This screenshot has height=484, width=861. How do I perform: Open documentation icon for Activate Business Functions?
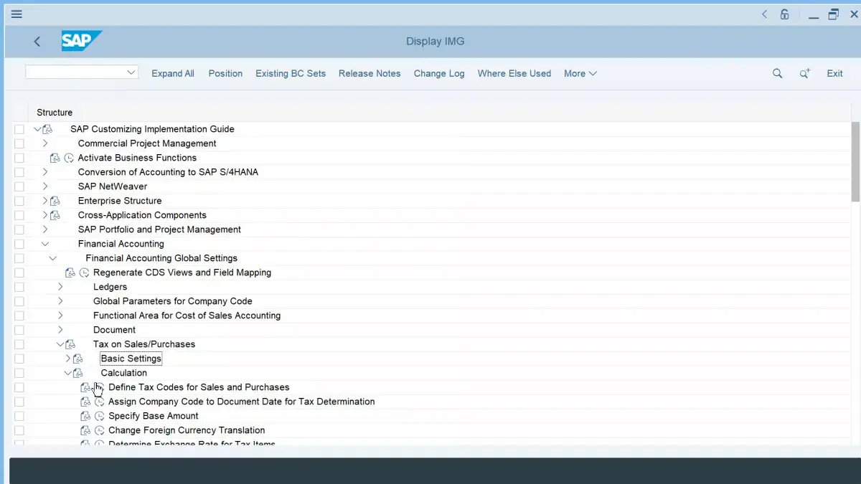pos(55,158)
